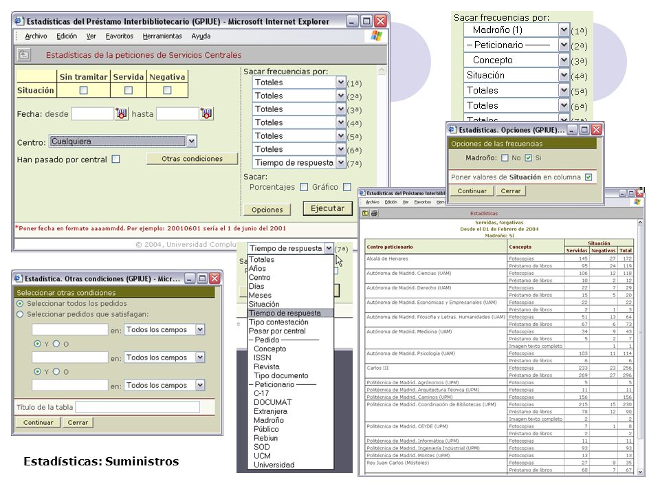Open the Madroño (1) frequency dropdown
The height and width of the screenshot is (495, 660).
coord(516,30)
